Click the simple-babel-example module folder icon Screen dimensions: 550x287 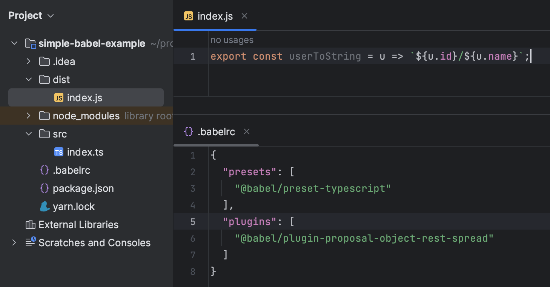click(x=30, y=43)
